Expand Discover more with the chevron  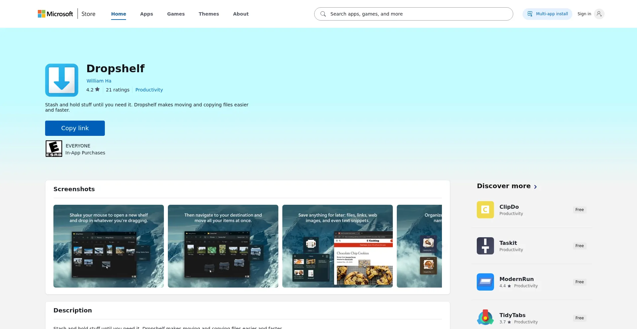(535, 187)
